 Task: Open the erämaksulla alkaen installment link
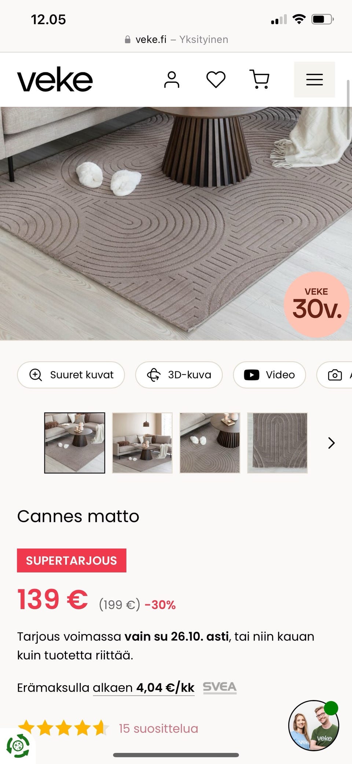pyautogui.click(x=143, y=687)
